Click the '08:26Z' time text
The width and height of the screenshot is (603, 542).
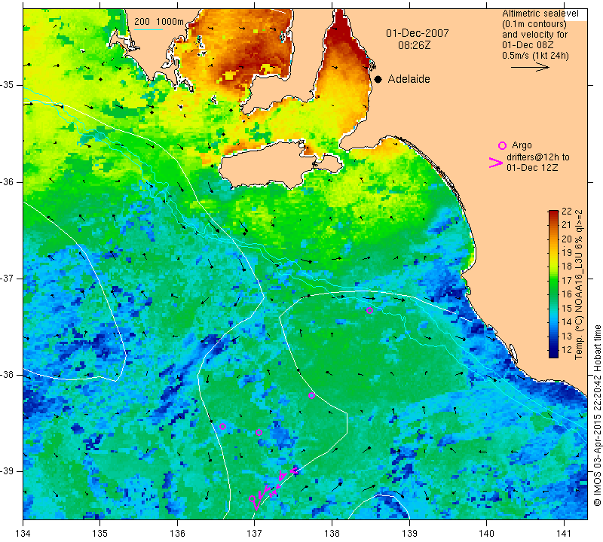coord(414,45)
